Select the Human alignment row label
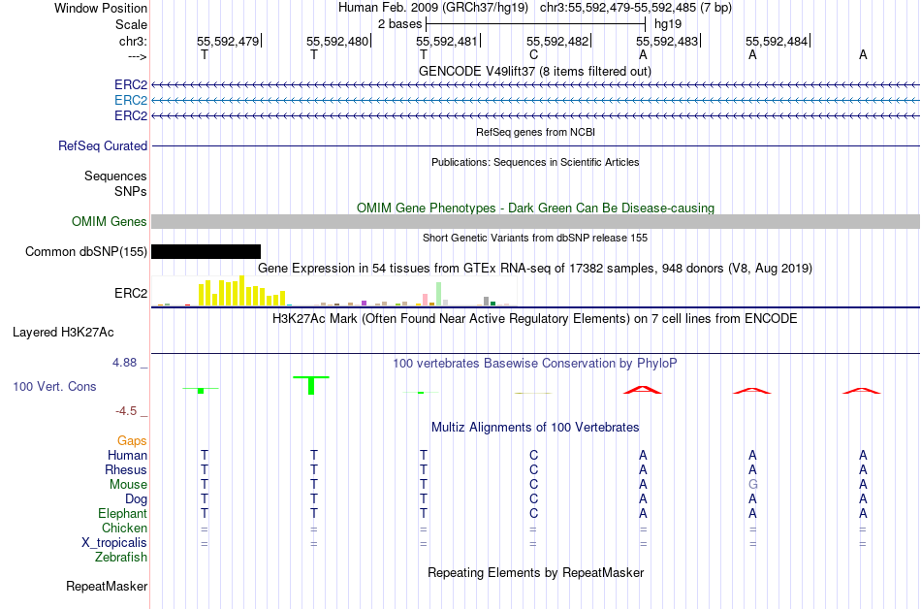Screen dimensions: 921x609 (127, 455)
